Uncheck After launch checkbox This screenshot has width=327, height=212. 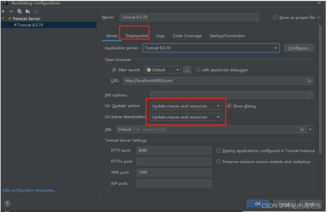pos(114,70)
